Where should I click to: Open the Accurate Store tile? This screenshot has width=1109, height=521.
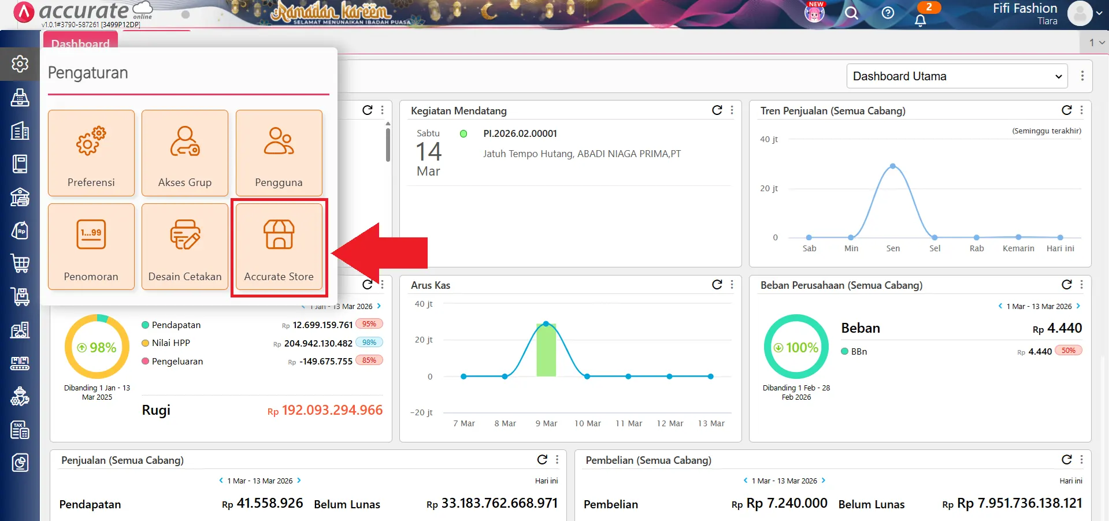pos(279,247)
